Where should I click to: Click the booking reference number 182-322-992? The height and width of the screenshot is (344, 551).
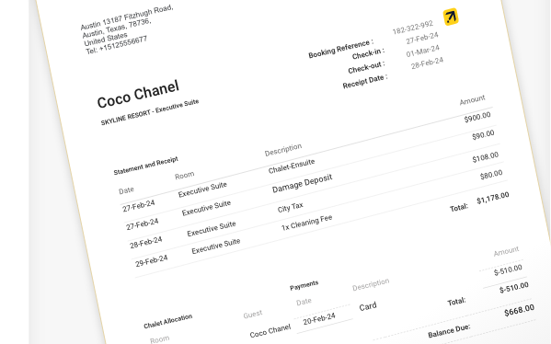(x=413, y=28)
